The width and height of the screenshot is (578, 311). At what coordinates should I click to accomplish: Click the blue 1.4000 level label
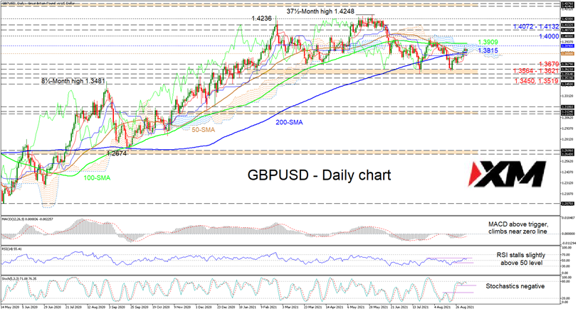549,36
